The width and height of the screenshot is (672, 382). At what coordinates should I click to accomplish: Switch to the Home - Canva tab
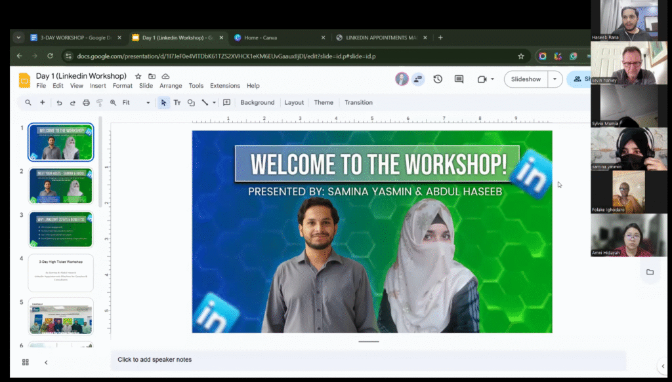[x=260, y=38]
